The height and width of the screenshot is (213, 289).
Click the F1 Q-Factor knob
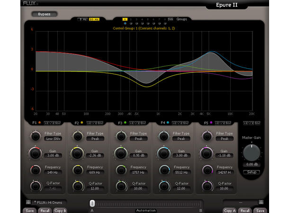36,186
